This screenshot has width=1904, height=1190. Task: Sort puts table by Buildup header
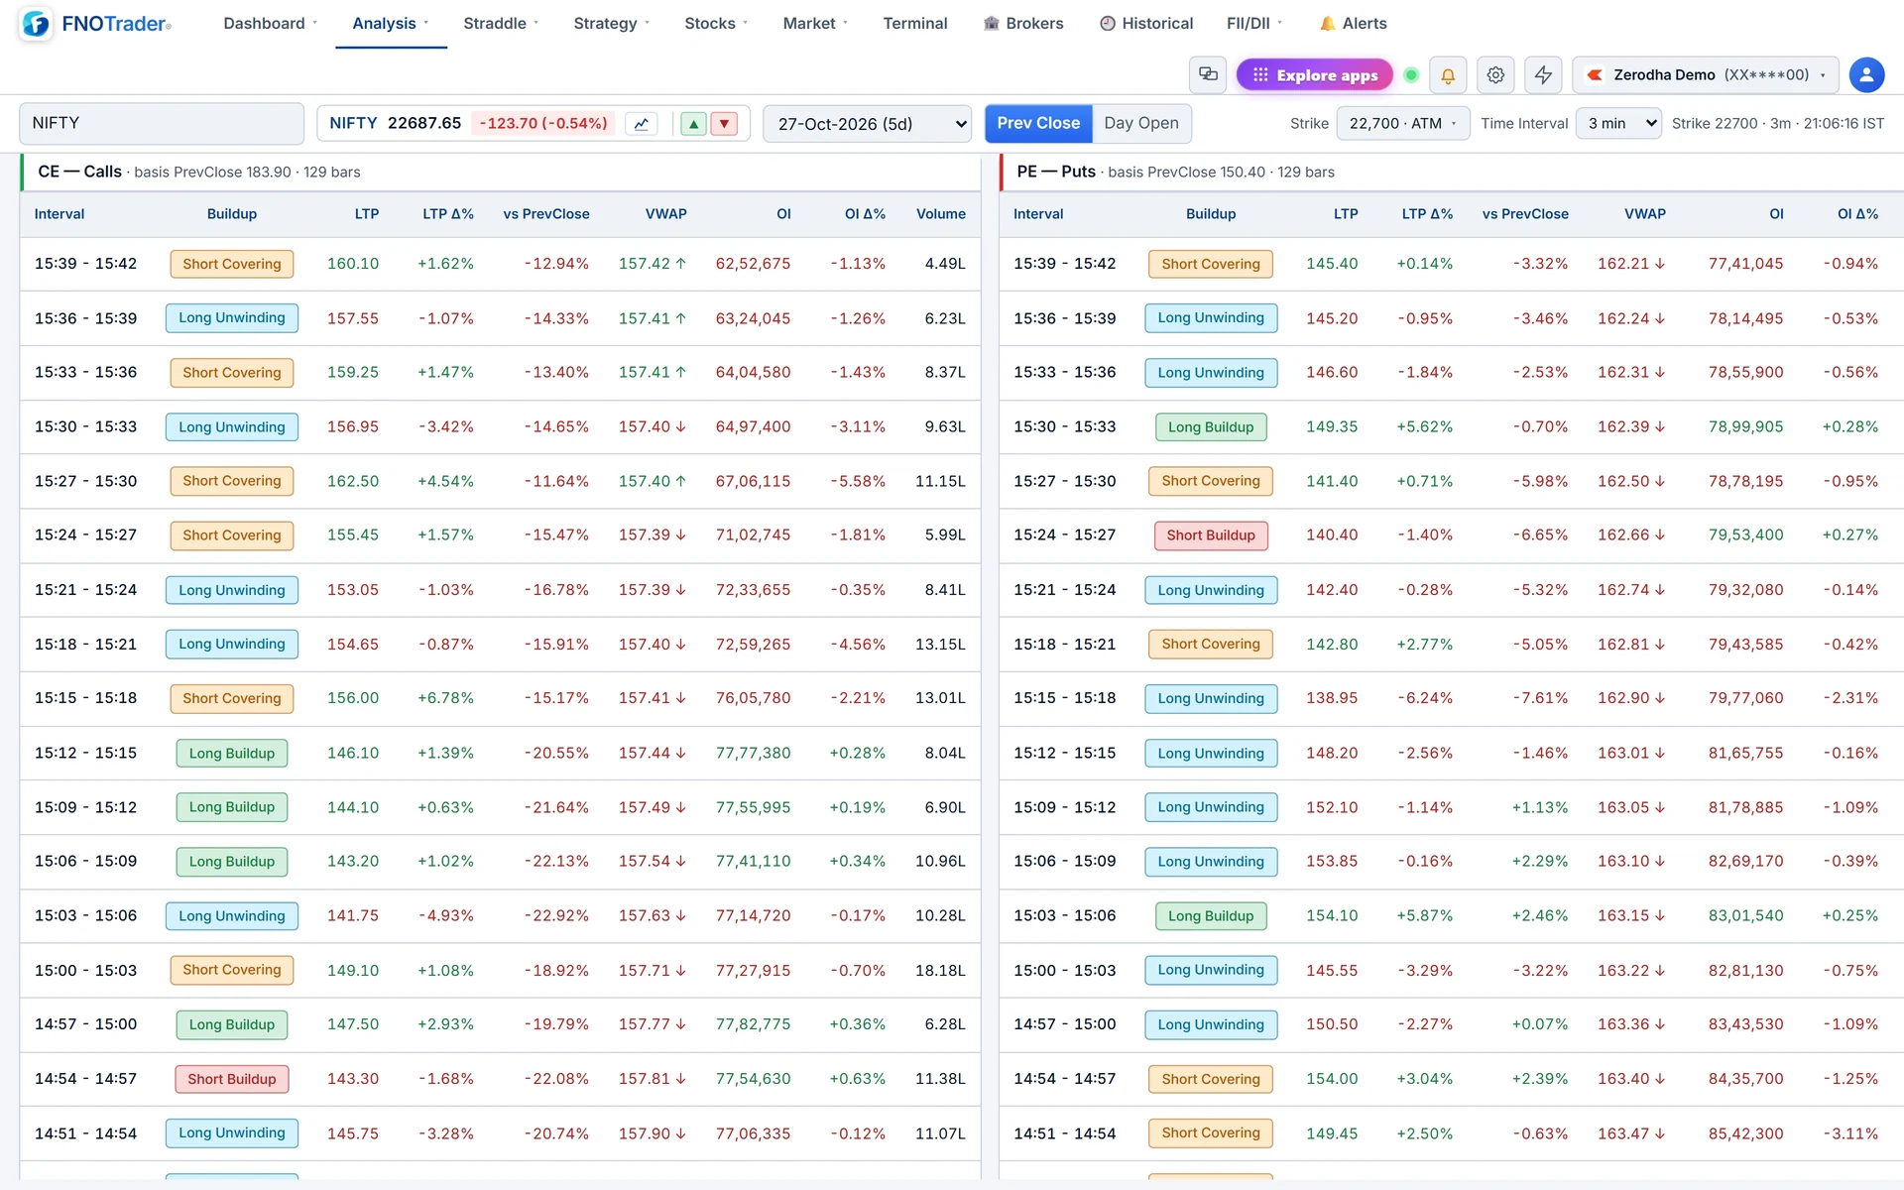[1211, 213]
